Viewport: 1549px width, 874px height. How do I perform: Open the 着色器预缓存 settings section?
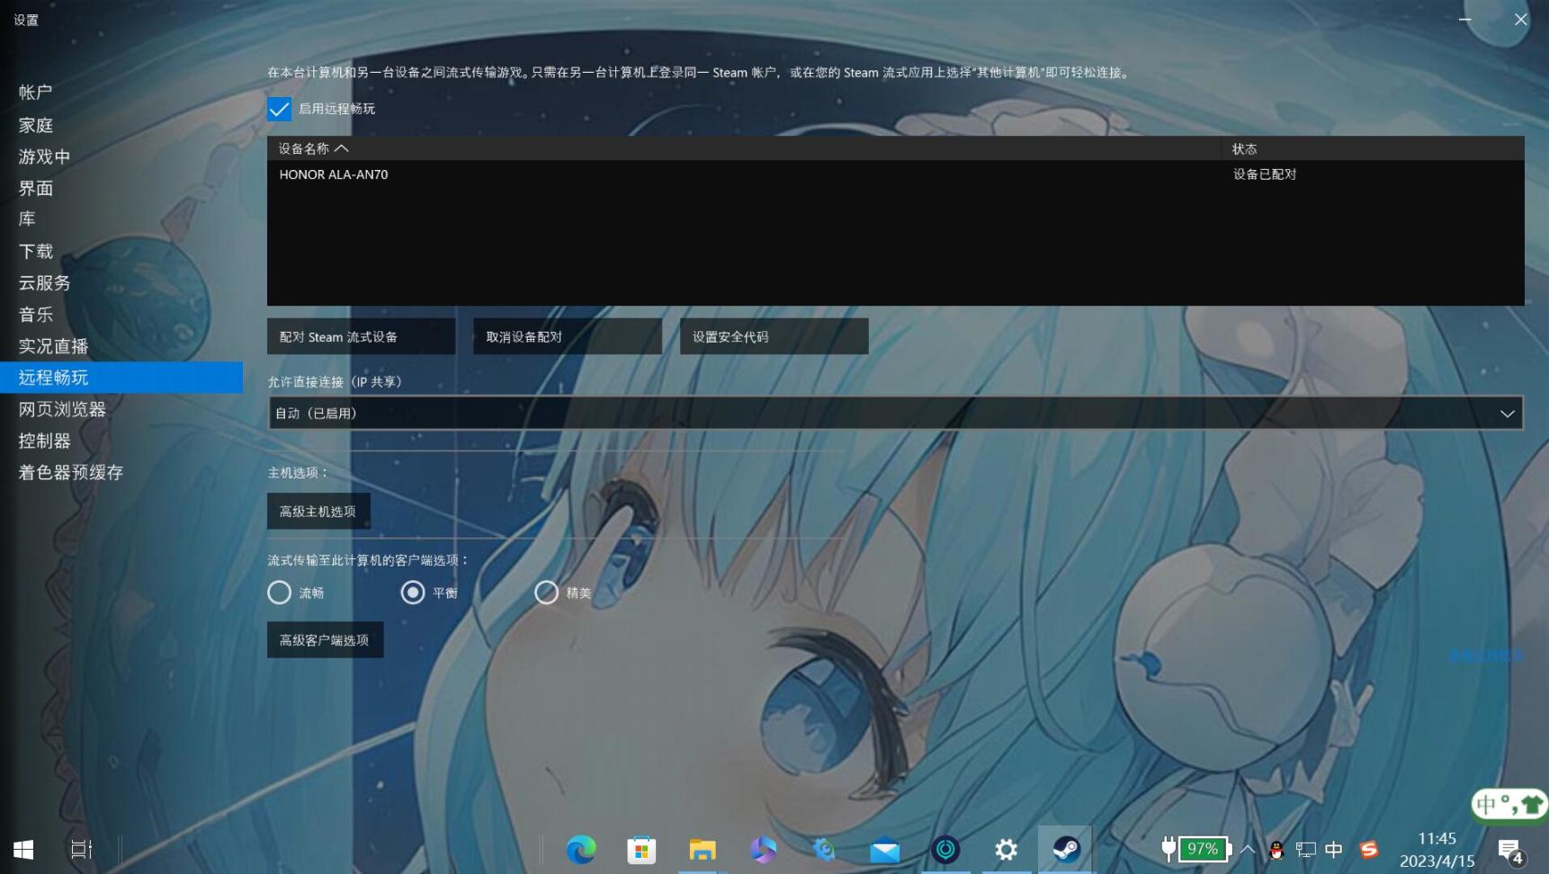(x=121, y=472)
